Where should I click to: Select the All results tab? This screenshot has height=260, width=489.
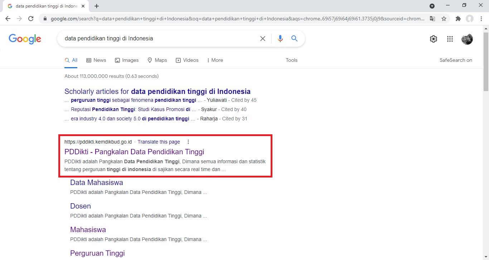[71, 60]
